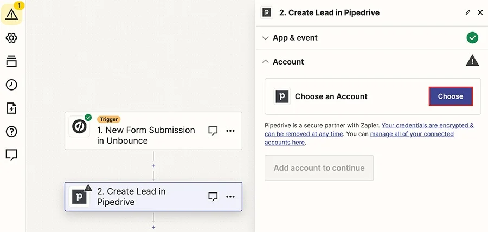Select the New Form Submission in Unbounce step
488x232 pixels.
click(x=153, y=131)
